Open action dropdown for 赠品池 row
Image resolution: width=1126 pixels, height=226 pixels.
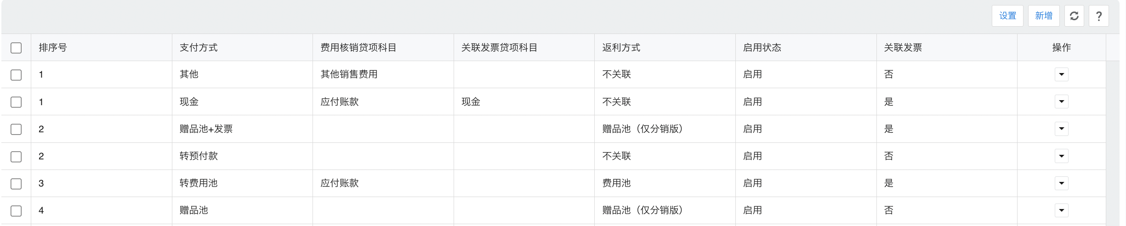coord(1061,210)
